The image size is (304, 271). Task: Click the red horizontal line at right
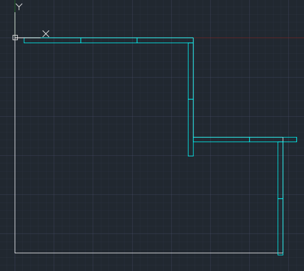tap(248, 38)
